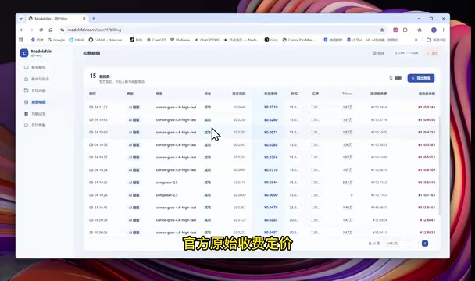Open Chrome's three-dot menu
The image size is (475, 281).
(x=443, y=30)
